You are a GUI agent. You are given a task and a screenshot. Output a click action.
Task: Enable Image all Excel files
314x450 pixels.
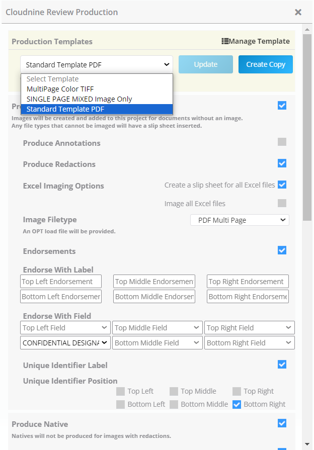point(282,202)
